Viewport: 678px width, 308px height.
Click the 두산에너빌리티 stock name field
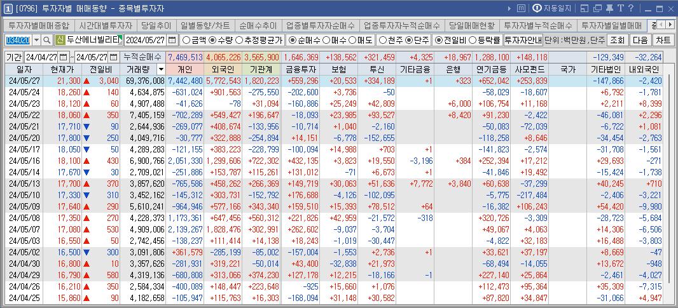[x=95, y=40]
